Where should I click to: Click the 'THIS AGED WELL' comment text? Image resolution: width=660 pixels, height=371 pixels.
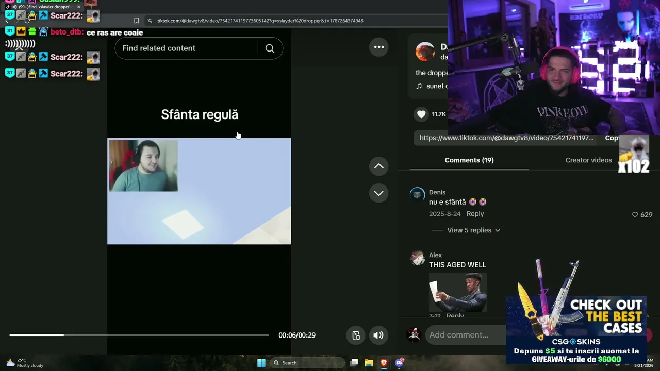coord(457,265)
